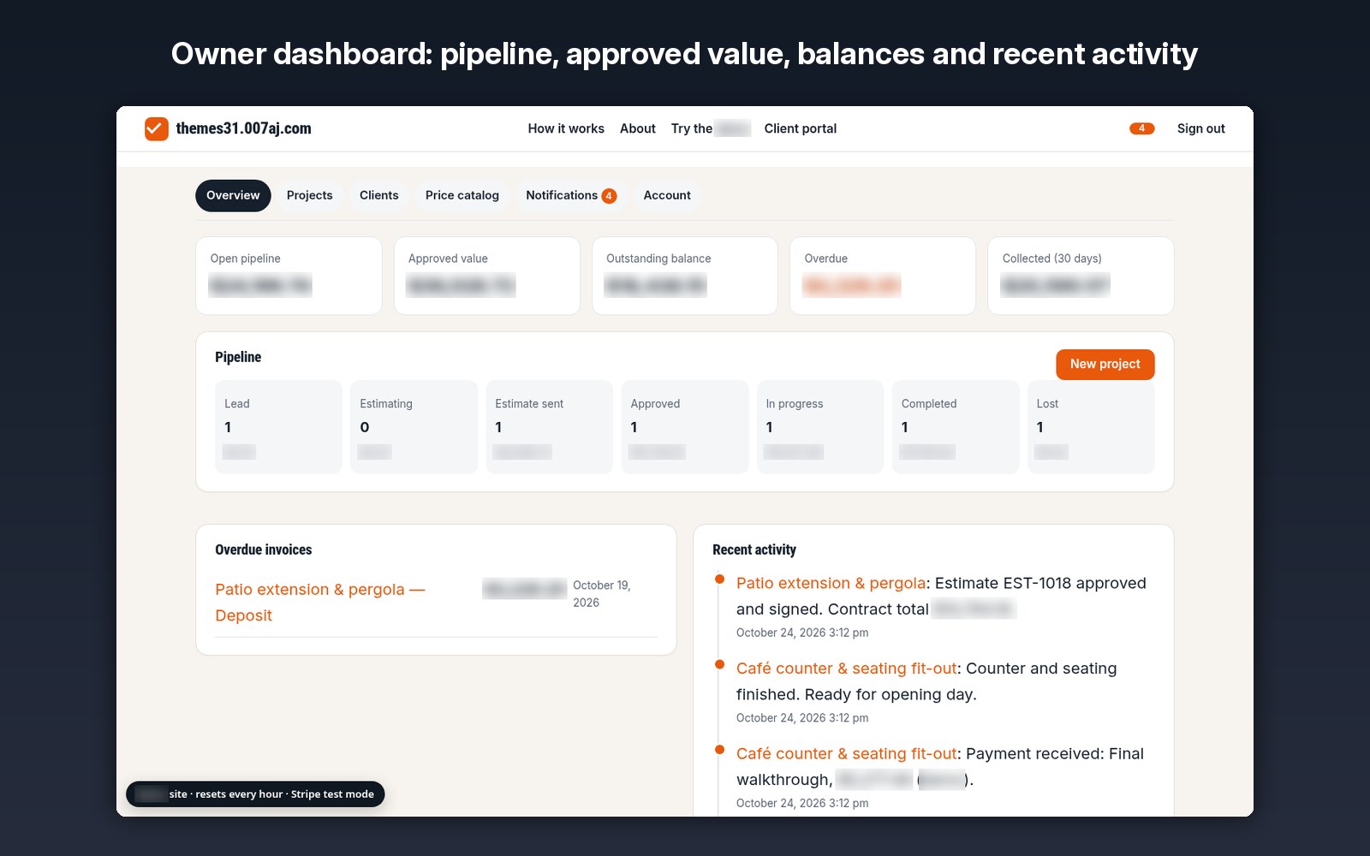Open the Completed pipeline stage
The width and height of the screenshot is (1370, 856).
(955, 426)
